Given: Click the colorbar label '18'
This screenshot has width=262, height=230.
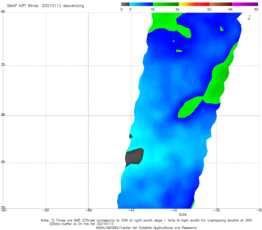Looking at the screenshot, I should coord(152,9).
